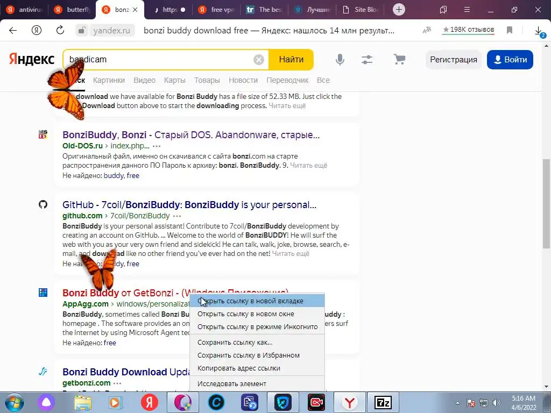Reload the page with the refresh icon
The image size is (551, 413).
pyautogui.click(x=60, y=30)
